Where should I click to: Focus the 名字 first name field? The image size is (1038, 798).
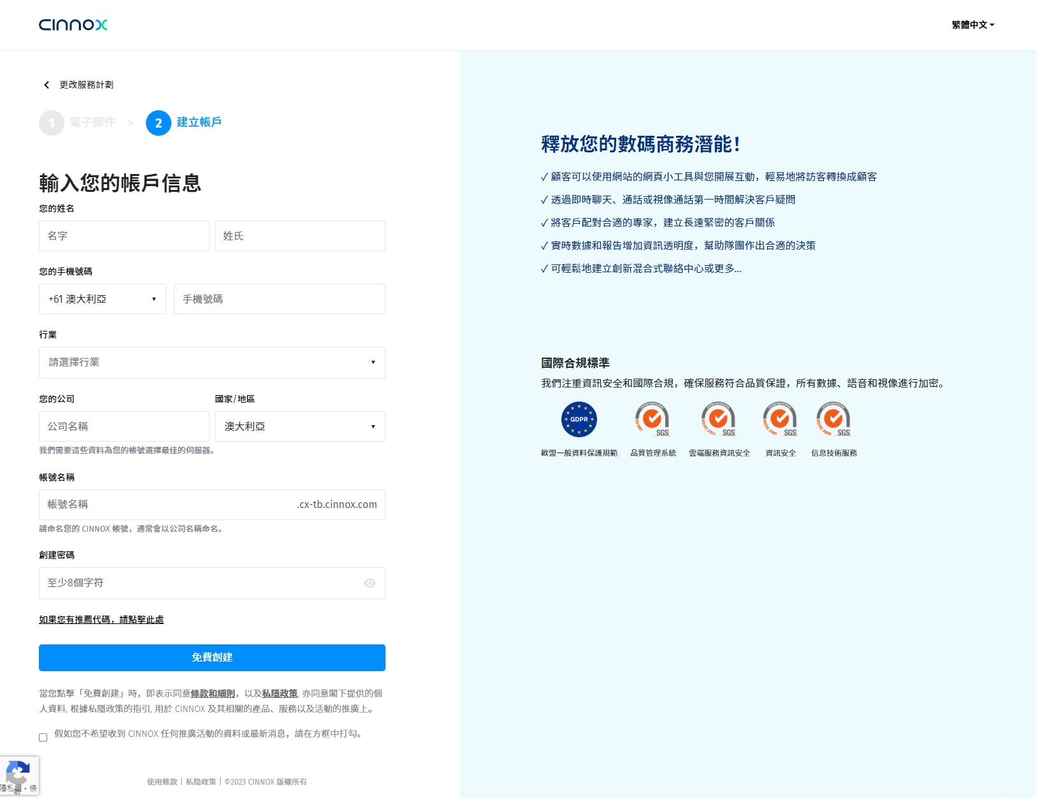coord(124,236)
